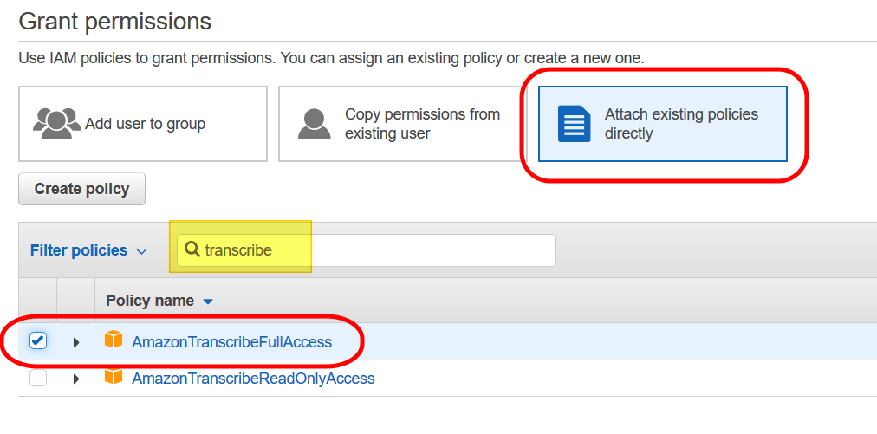Uncheck the AmazonTranscribeFullAccess checkbox
Viewport: 877px width, 434px height.
point(38,341)
